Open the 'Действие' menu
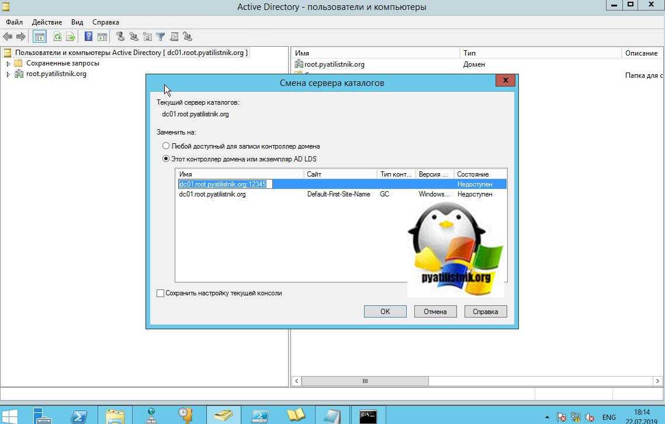665x424 pixels. [x=47, y=22]
